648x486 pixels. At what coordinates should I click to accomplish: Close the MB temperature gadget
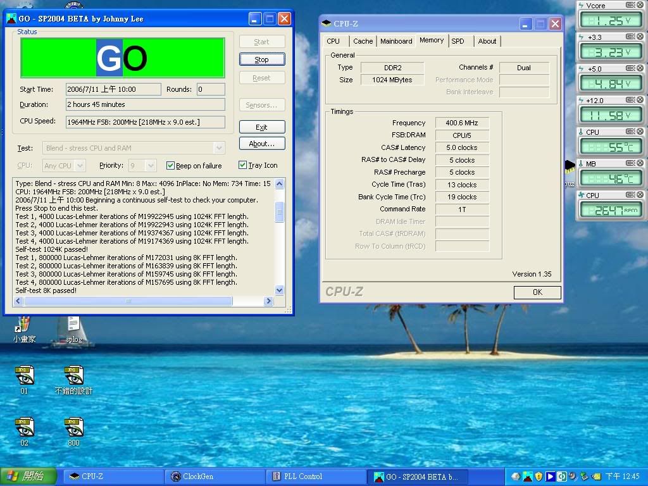pos(640,163)
